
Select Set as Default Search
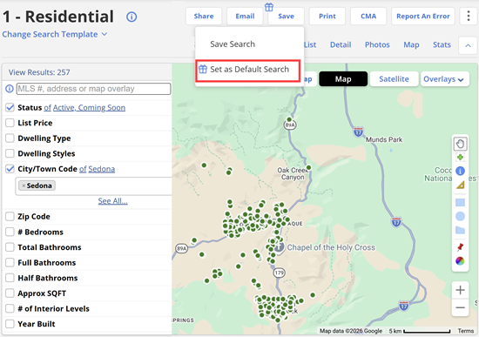click(247, 71)
